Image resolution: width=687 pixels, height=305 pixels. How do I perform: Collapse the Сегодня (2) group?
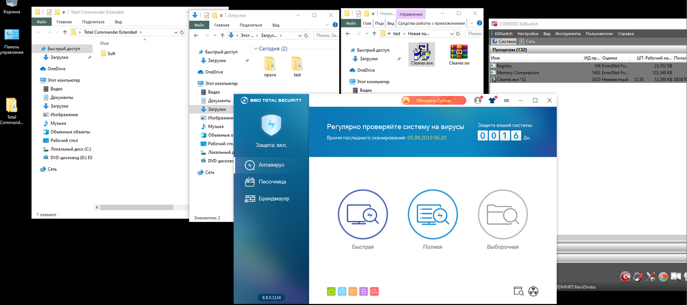255,49
